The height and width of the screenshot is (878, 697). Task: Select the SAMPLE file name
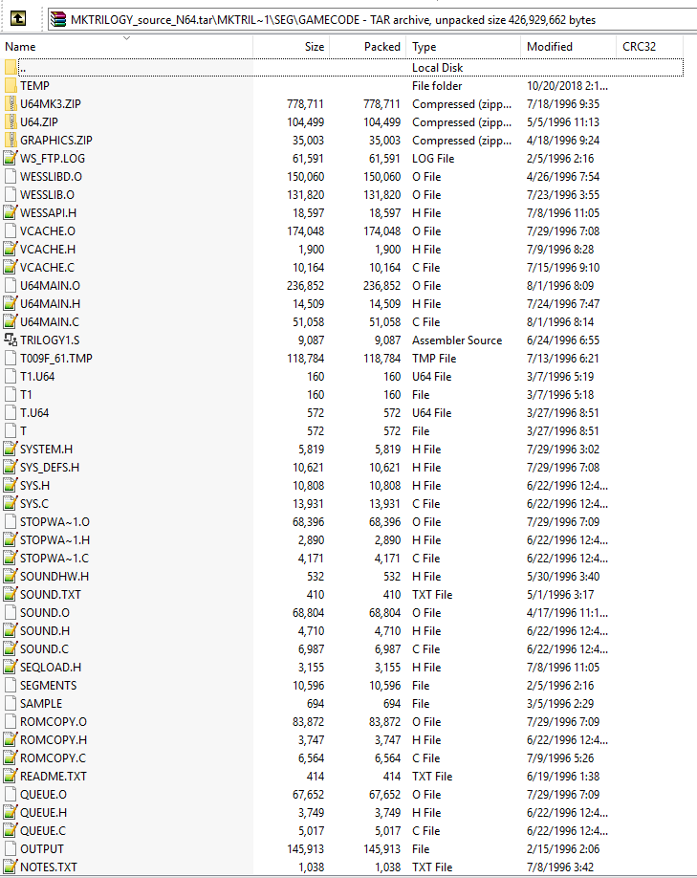tap(41, 703)
